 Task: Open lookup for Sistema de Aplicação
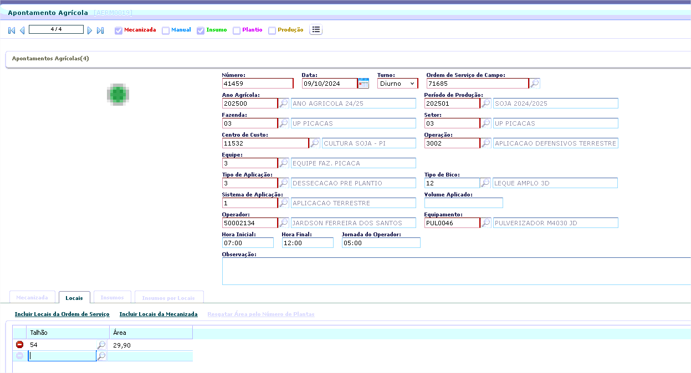point(283,203)
